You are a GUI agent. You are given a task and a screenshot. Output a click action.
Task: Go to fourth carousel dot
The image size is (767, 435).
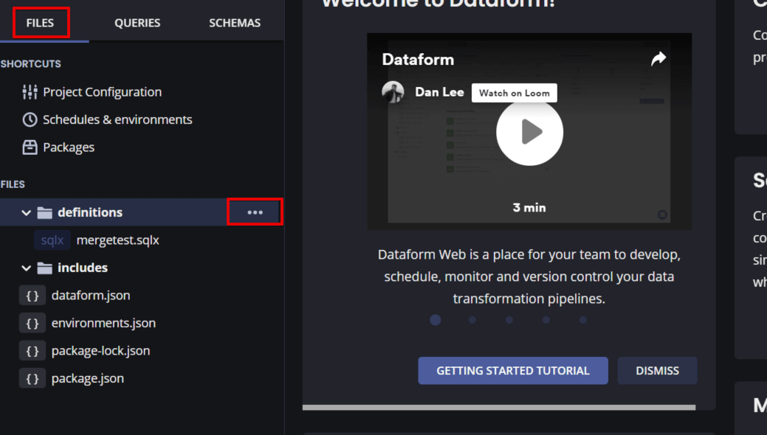546,320
